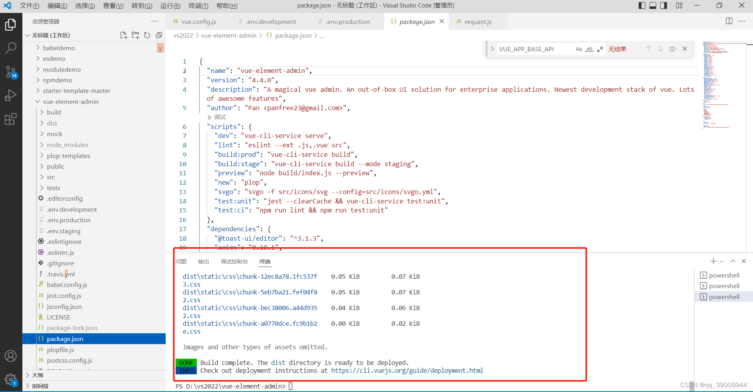Image resolution: width=753 pixels, height=392 pixels.
Task: Click vs2022 in breadcrumb path
Action: point(183,35)
